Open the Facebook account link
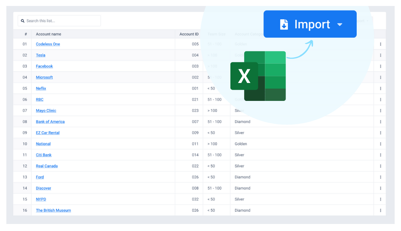 pos(44,66)
